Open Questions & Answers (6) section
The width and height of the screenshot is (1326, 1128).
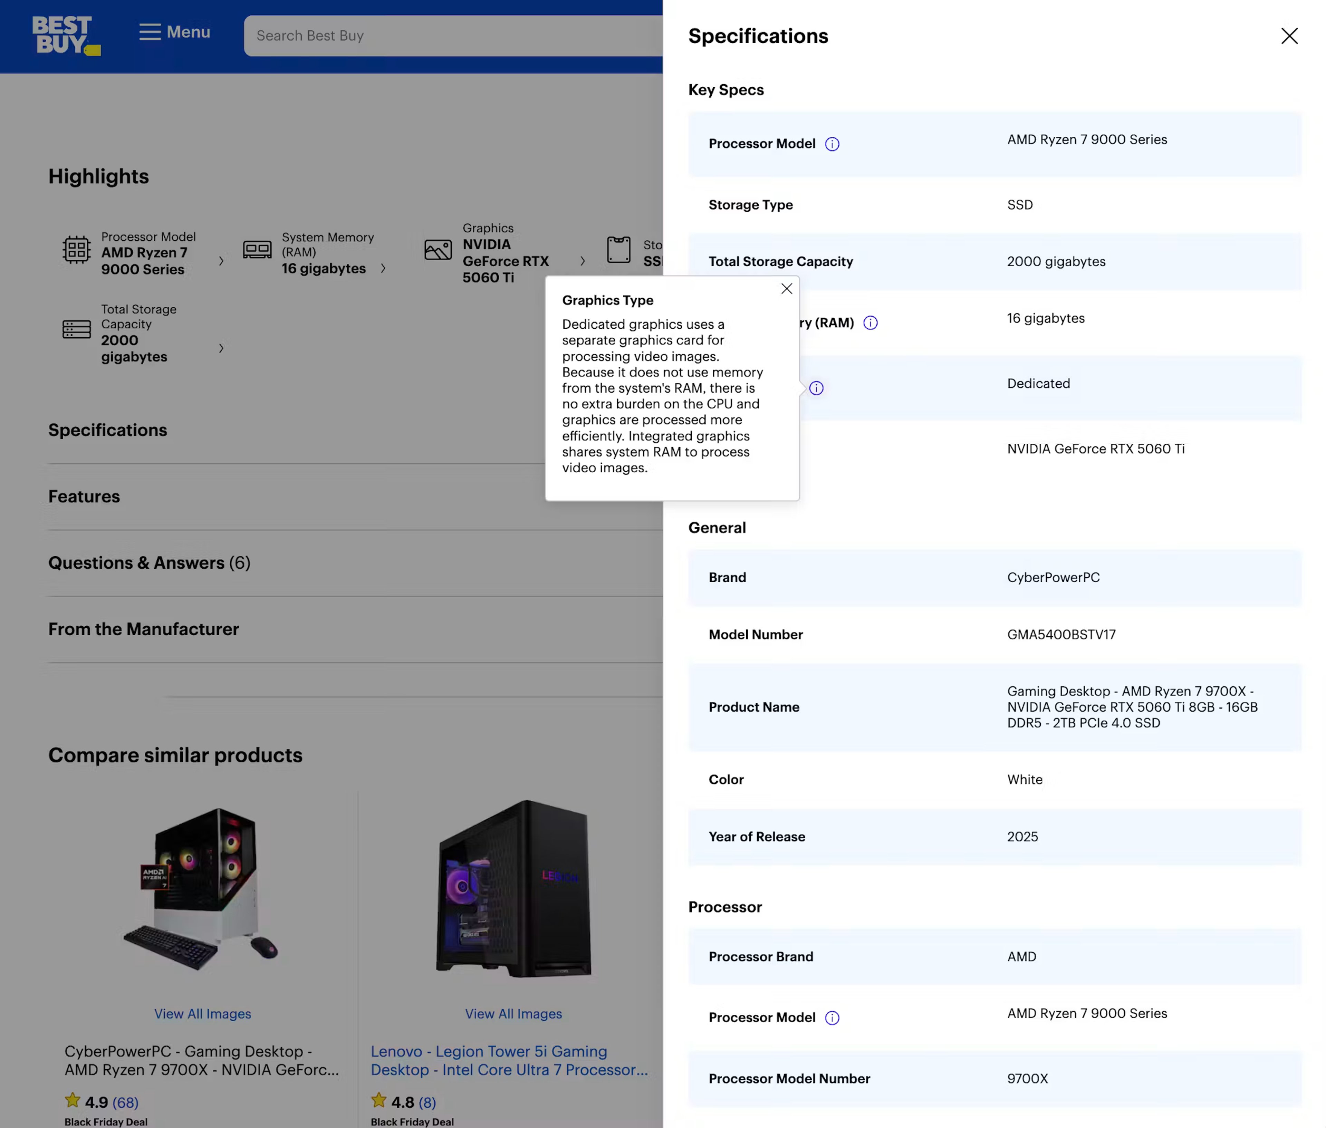tap(149, 563)
